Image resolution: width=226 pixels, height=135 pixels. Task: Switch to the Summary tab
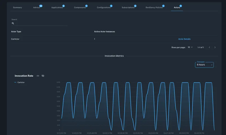[18, 7]
